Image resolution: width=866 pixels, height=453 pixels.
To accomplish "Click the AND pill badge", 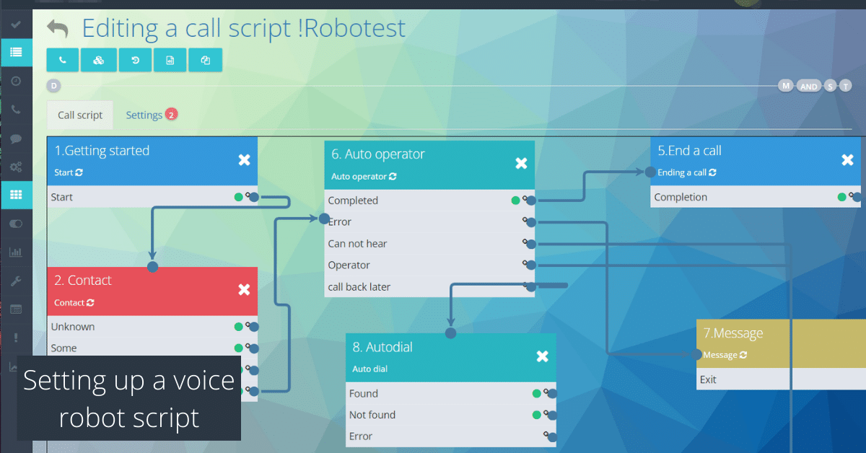I will [x=809, y=87].
